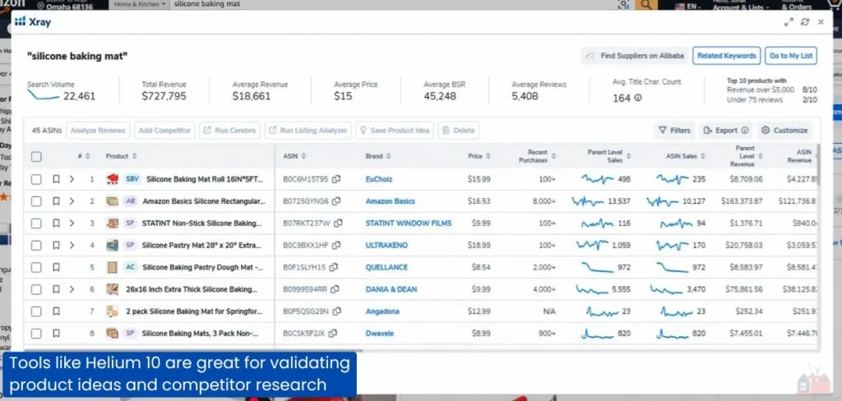
Task: Check the box for Silicone Pastry Mat 28 x 20
Action: point(36,246)
